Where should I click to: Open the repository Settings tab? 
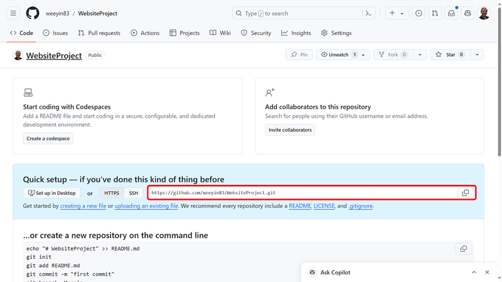pos(336,33)
